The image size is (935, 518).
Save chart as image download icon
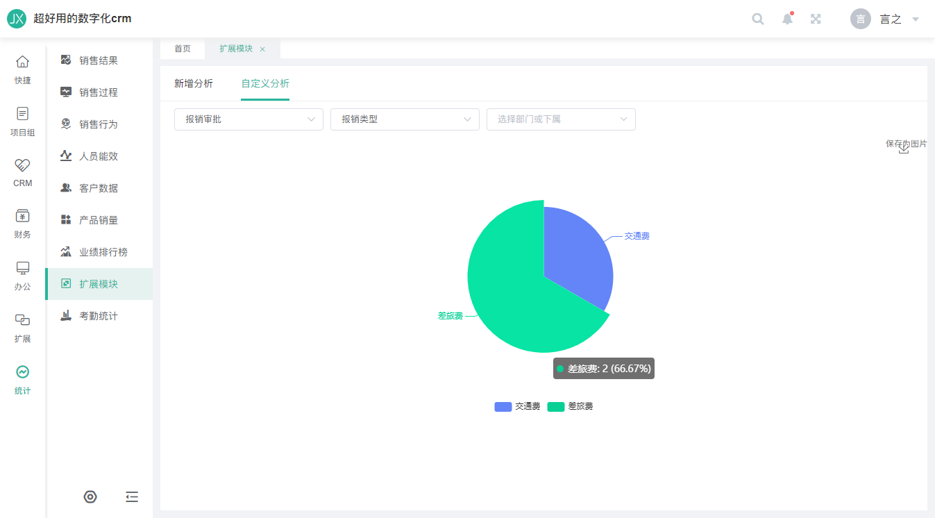click(904, 148)
